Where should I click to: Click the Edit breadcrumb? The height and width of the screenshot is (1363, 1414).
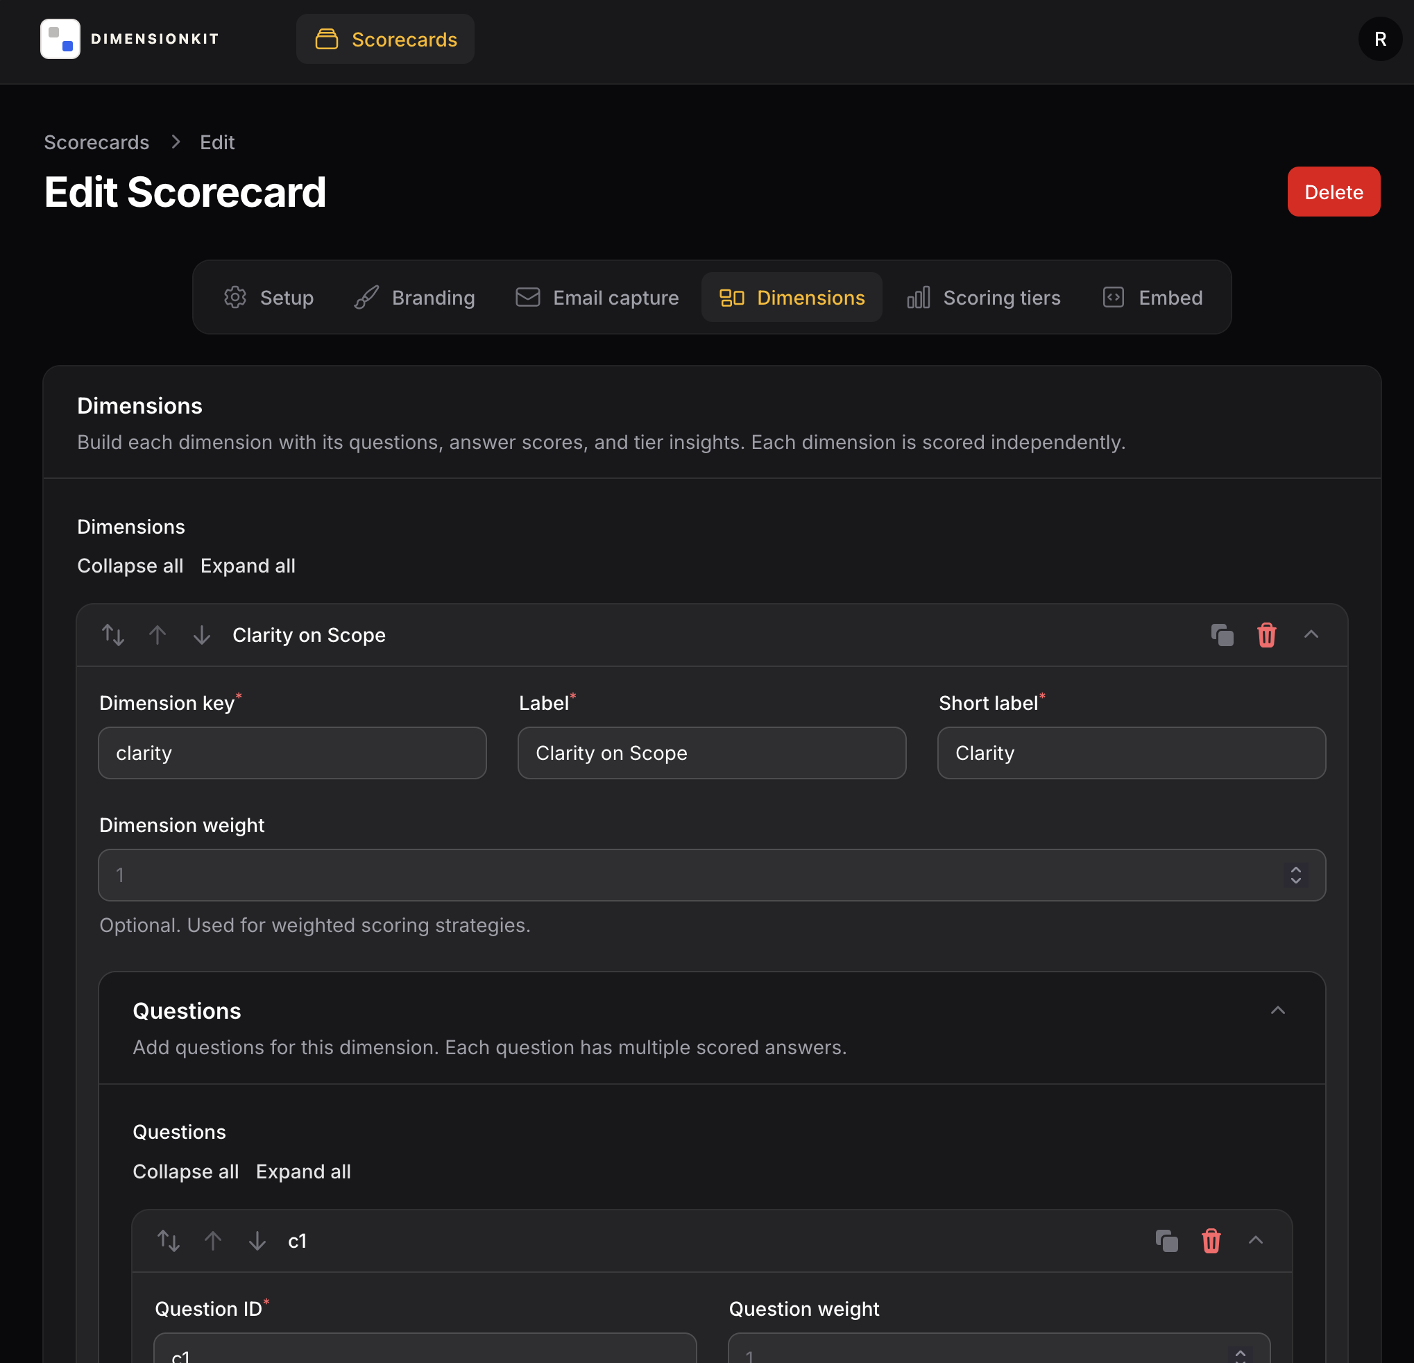coord(217,142)
